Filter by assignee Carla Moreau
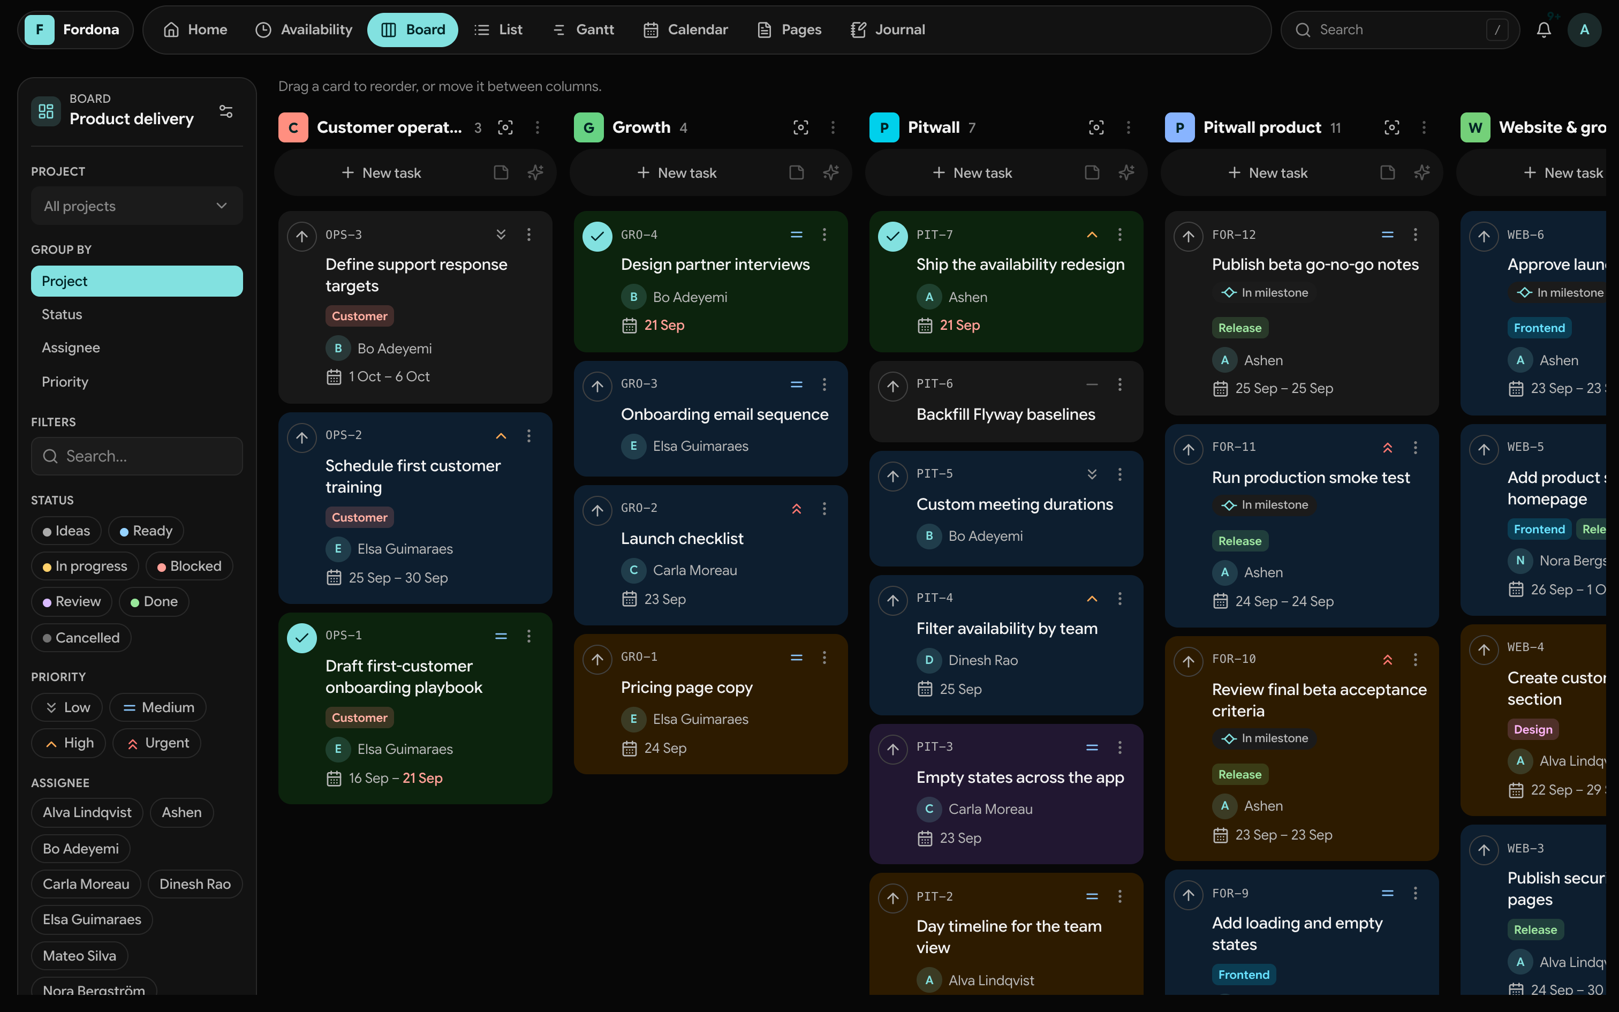Screen dimensions: 1619x1012 tap(86, 884)
